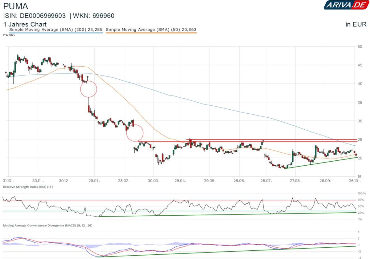Click the WKN 696960 text
The image size is (370, 259).
coord(94,16)
